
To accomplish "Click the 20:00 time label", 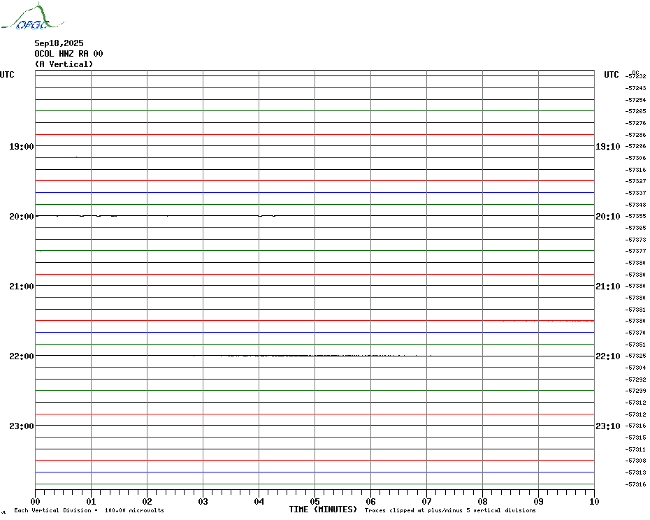I will pyautogui.click(x=22, y=217).
